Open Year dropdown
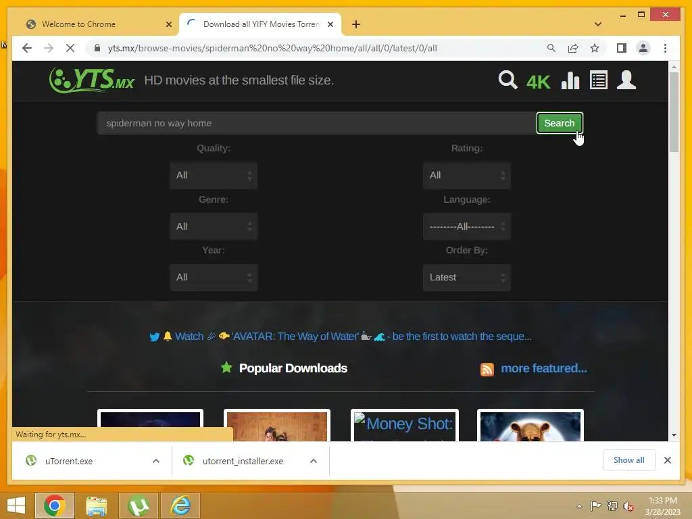Screen dimensions: 692x519 coord(214,277)
